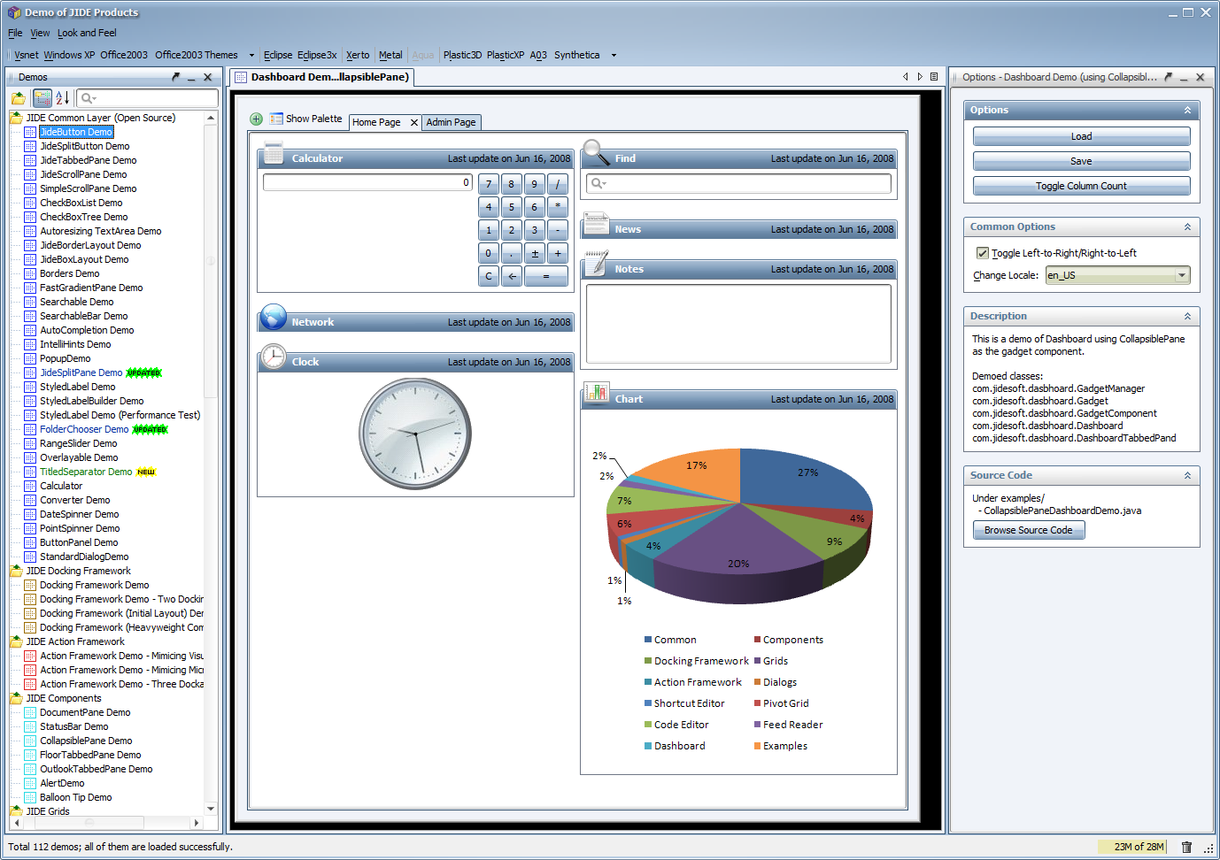Open the File menu

click(x=15, y=33)
